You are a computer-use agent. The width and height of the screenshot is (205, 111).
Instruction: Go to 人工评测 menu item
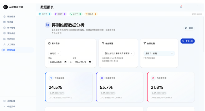18,45
